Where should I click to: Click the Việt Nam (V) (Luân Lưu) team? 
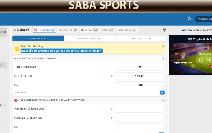pos(29,109)
